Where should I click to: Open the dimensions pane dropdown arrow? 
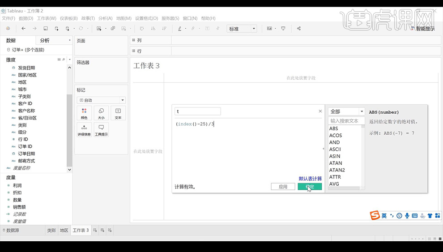click(70, 60)
